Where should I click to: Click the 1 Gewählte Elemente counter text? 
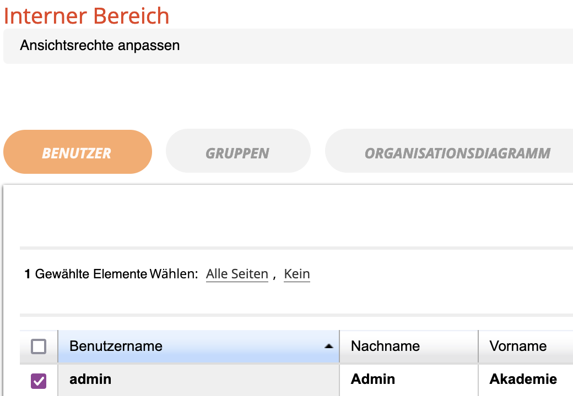click(x=85, y=274)
